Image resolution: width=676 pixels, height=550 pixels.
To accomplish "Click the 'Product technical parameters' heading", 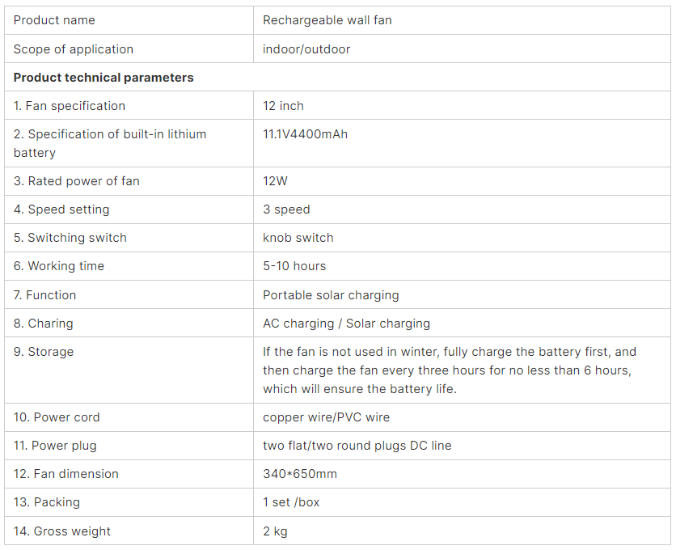I will coord(104,78).
